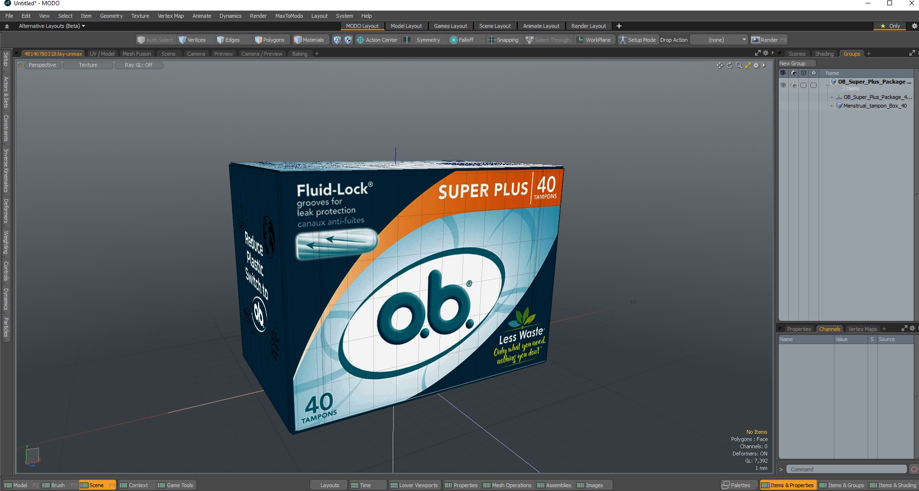Image resolution: width=919 pixels, height=491 pixels.
Task: Click the yellow viewport maximize arrows icon
Action: [x=748, y=65]
